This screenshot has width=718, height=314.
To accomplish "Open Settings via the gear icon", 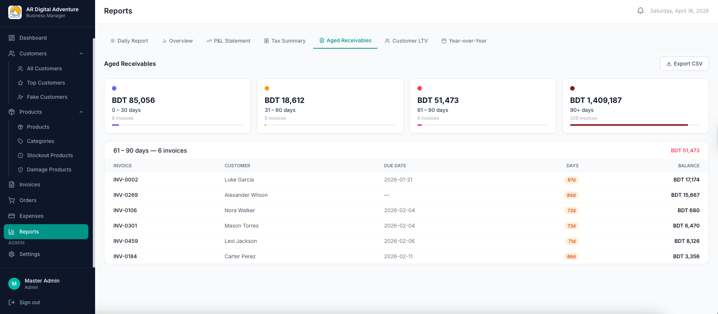I will click(x=12, y=254).
